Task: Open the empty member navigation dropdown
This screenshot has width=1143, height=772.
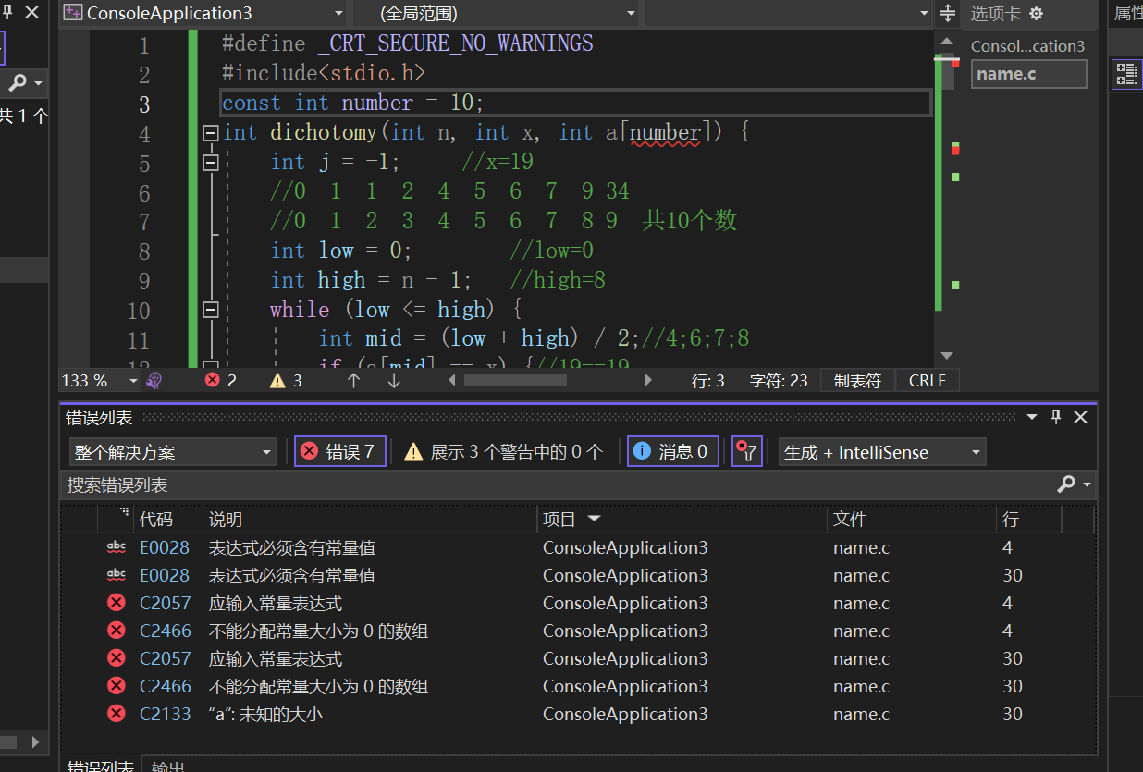Action: pos(789,13)
